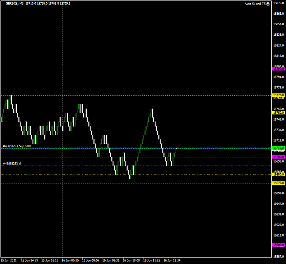Image resolution: width=286 pixels, height=264 pixels.
Task: Click the 15863.0 price scale label
Action: pos(279,13)
